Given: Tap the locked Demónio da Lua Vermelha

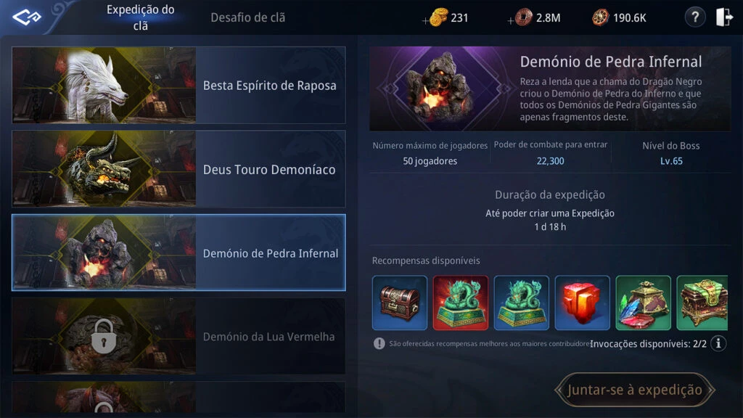Looking at the screenshot, I should [x=178, y=337].
